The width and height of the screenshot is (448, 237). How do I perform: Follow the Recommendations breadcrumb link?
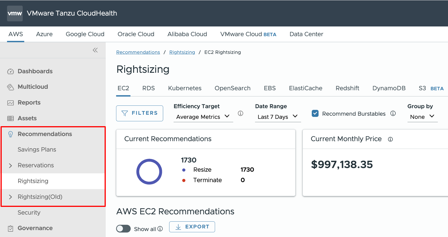pyautogui.click(x=138, y=52)
